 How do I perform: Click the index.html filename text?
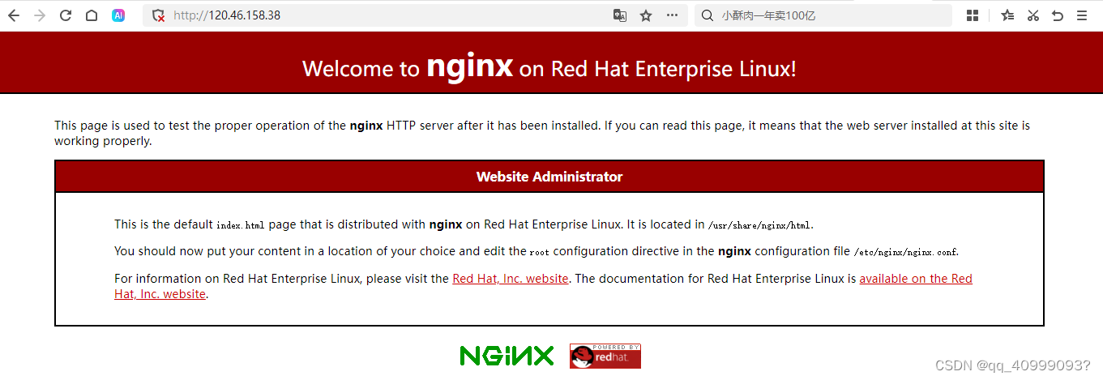[x=241, y=225]
